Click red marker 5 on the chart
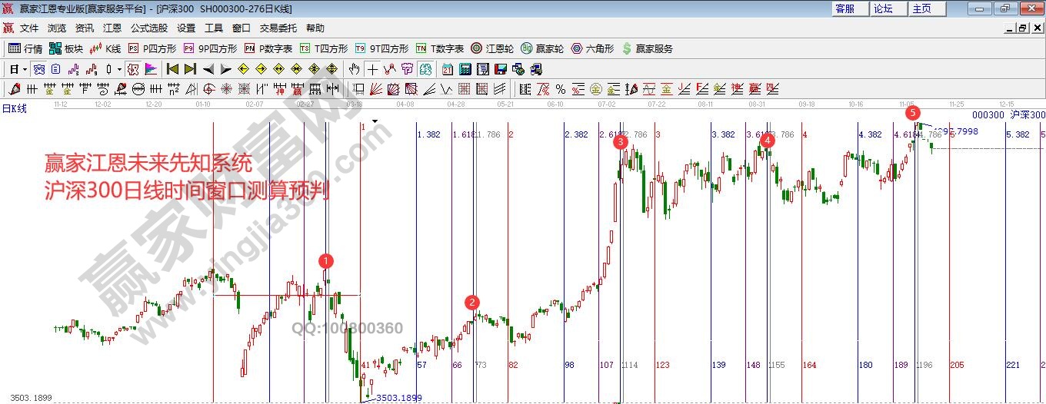1046x404 pixels. pos(912,113)
